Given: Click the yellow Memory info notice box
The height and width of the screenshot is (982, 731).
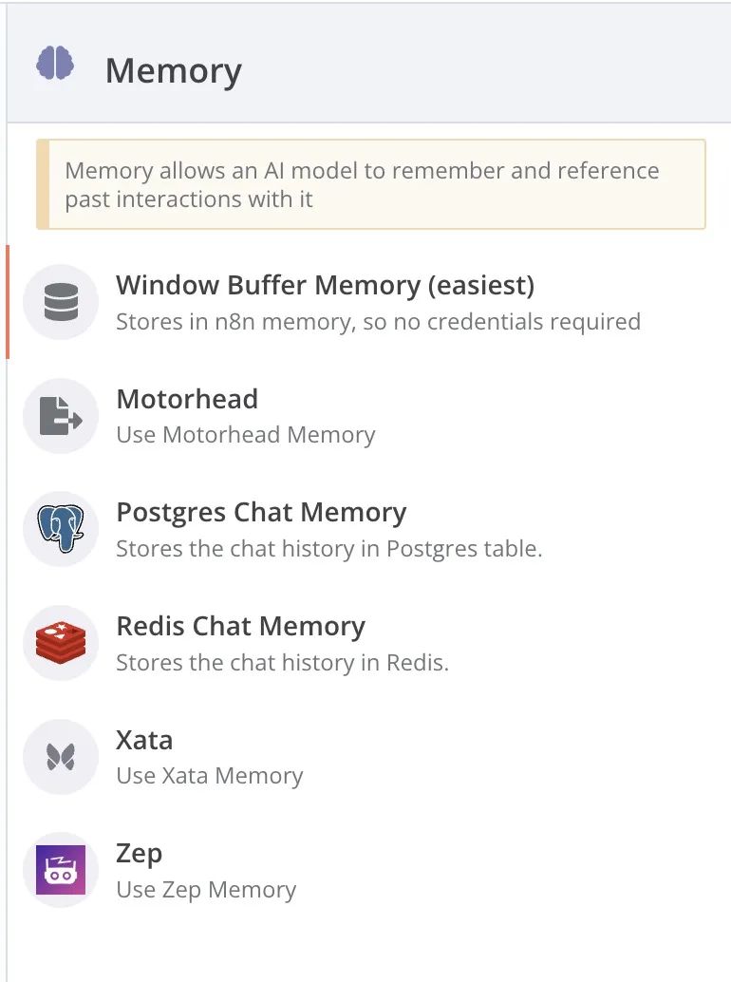Looking at the screenshot, I should pos(370,185).
